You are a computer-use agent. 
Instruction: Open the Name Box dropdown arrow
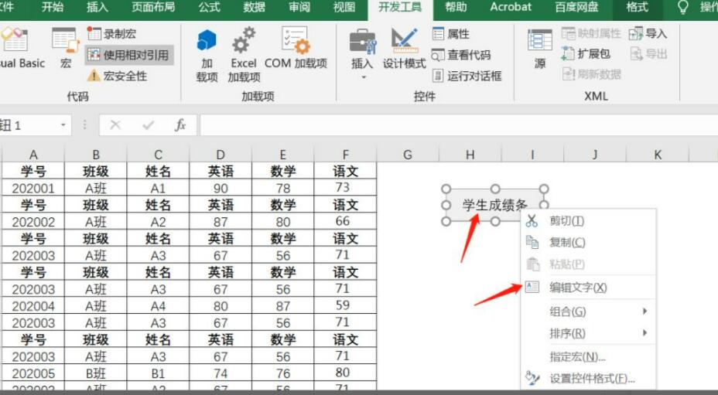(63, 125)
